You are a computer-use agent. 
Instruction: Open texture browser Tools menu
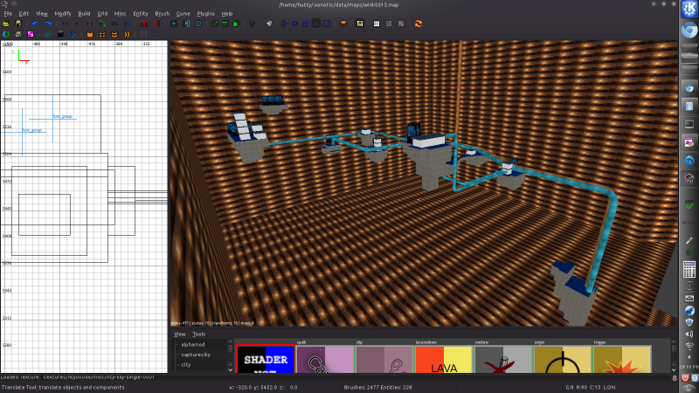click(x=199, y=334)
